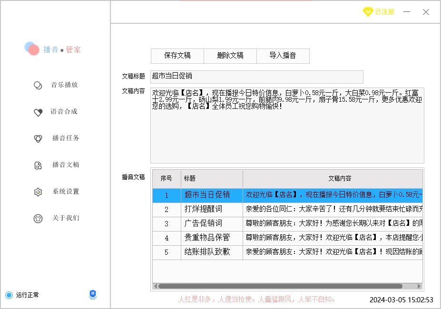Click the horizontal scrollbar thumb of the table
The height and width of the screenshot is (309, 441).
pyautogui.click(x=280, y=286)
